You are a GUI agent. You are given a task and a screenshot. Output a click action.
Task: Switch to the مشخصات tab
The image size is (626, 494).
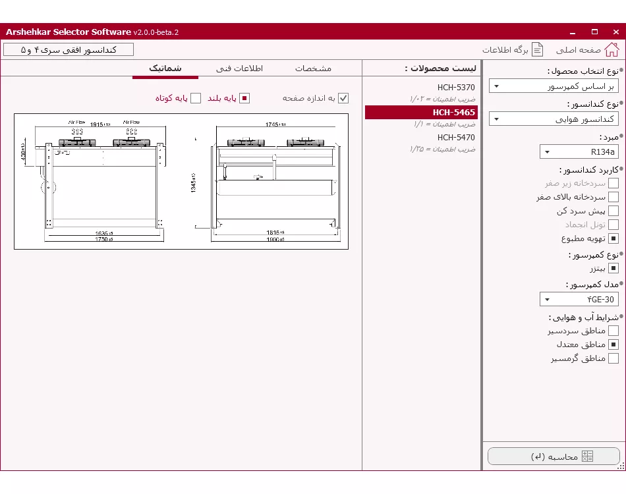coord(313,69)
